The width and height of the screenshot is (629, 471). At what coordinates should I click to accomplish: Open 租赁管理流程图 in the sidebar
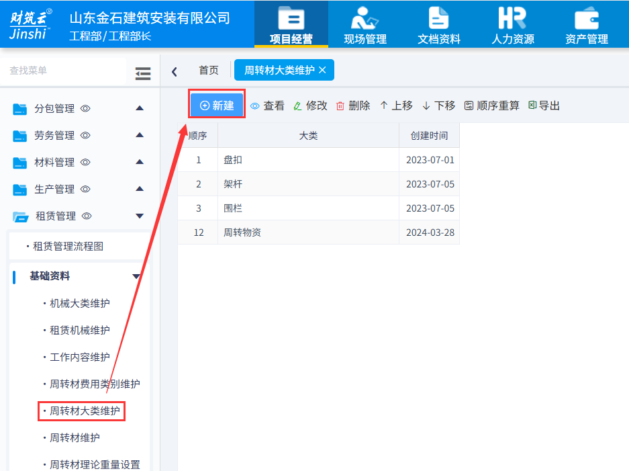pos(68,246)
